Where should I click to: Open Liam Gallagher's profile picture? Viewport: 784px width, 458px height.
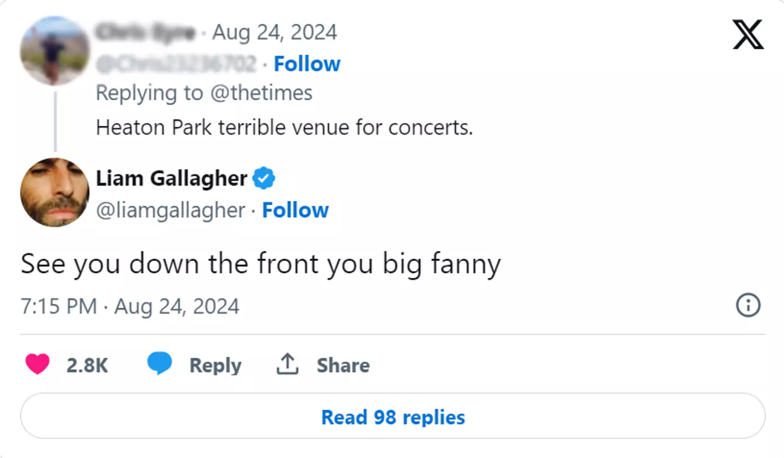54,192
